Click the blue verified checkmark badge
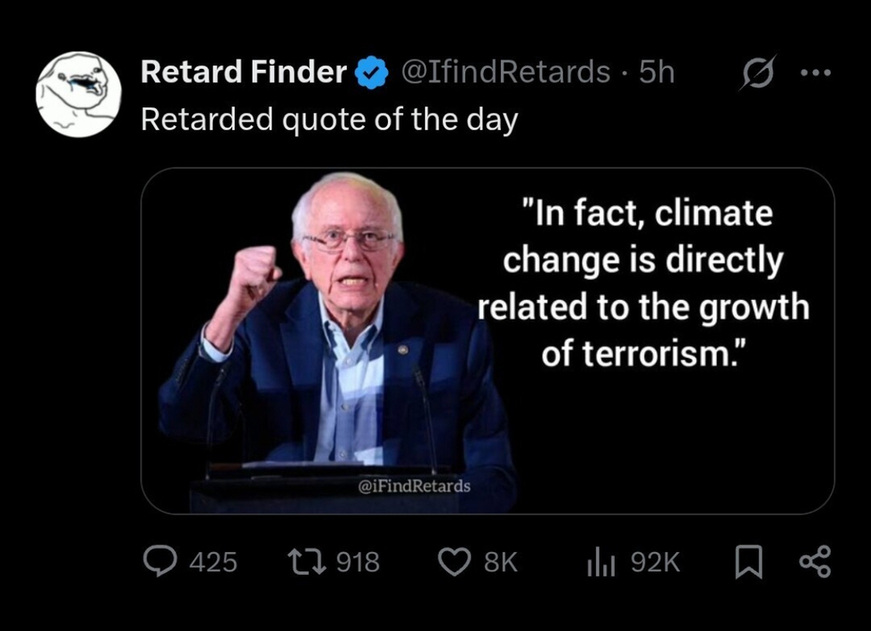Screen dimensions: 871x631 [x=370, y=74]
